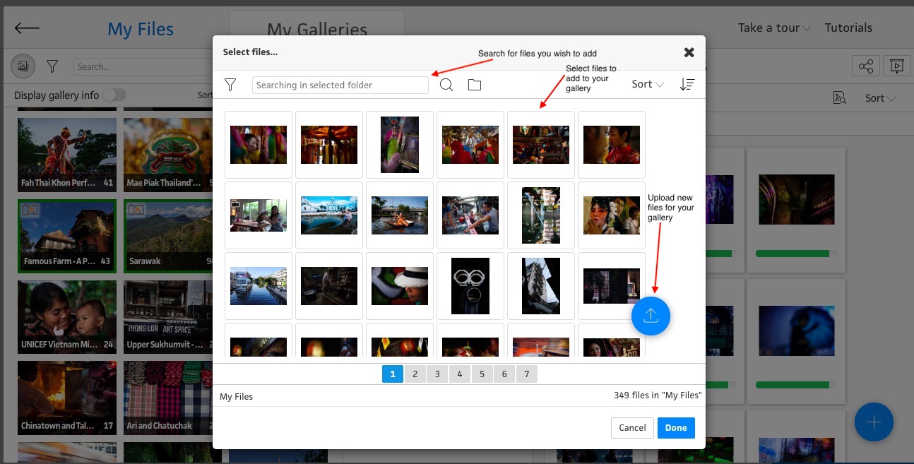The image size is (914, 464).
Task: Click the filter funnel icon in My Files
Action: [x=52, y=66]
